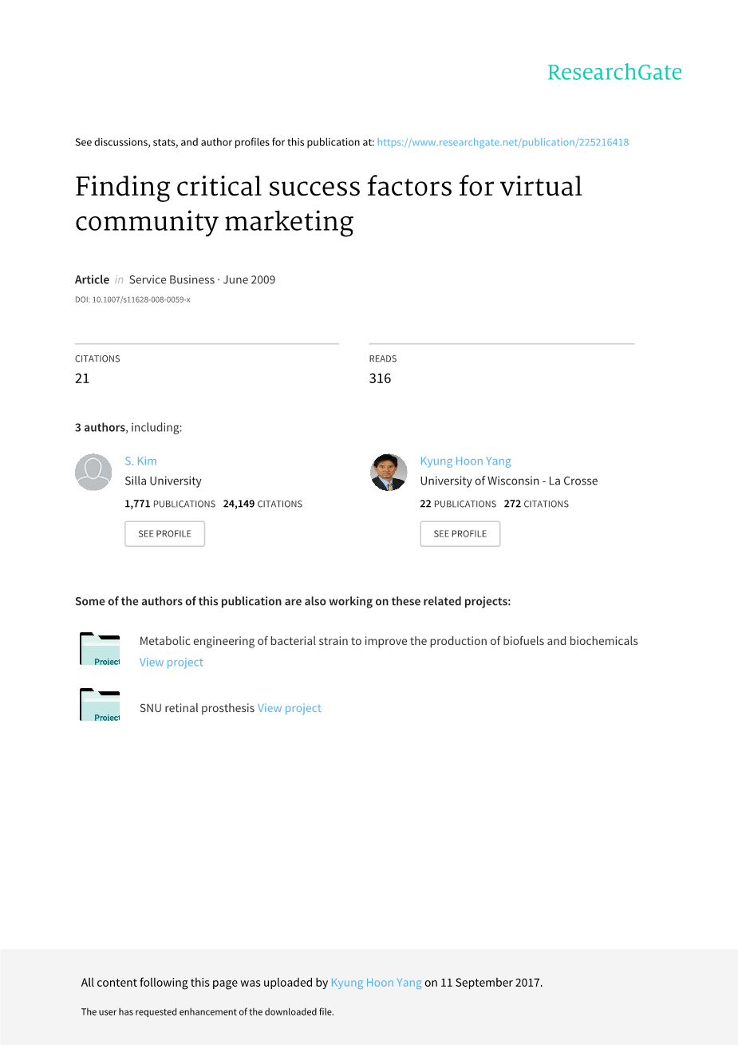Open View project link for SNU retinal prosthesis
The width and height of the screenshot is (738, 1045).
click(x=290, y=708)
